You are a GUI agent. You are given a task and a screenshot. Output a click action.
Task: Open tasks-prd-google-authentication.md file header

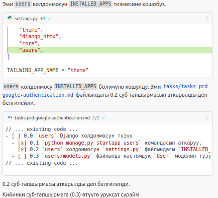pos(52,118)
